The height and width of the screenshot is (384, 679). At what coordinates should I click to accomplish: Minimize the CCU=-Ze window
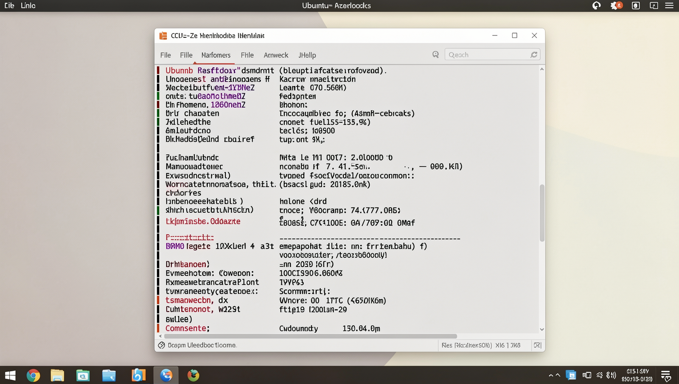click(x=495, y=36)
